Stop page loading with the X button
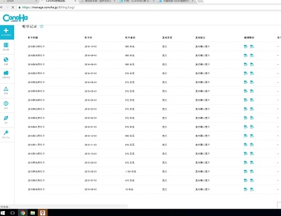Viewport: 281px width, 216px height. [13, 7]
